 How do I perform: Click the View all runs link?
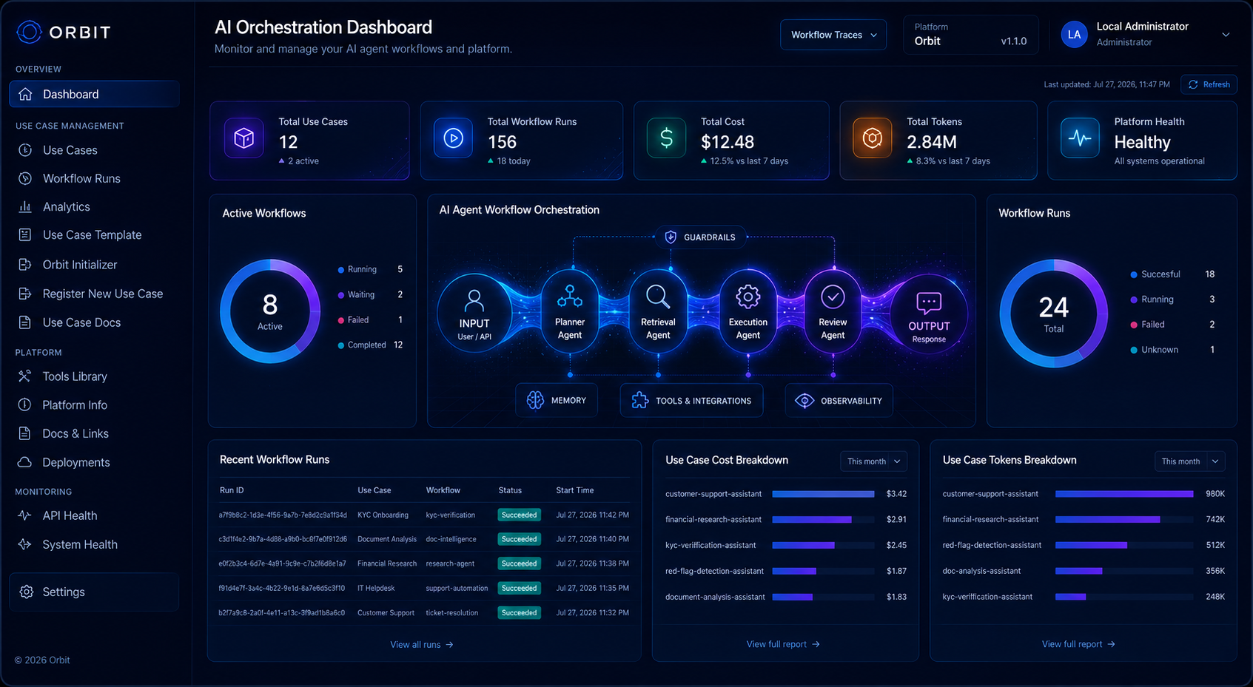coord(422,645)
